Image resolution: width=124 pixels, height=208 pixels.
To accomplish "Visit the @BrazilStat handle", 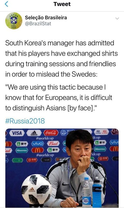I will coord(38,24).
